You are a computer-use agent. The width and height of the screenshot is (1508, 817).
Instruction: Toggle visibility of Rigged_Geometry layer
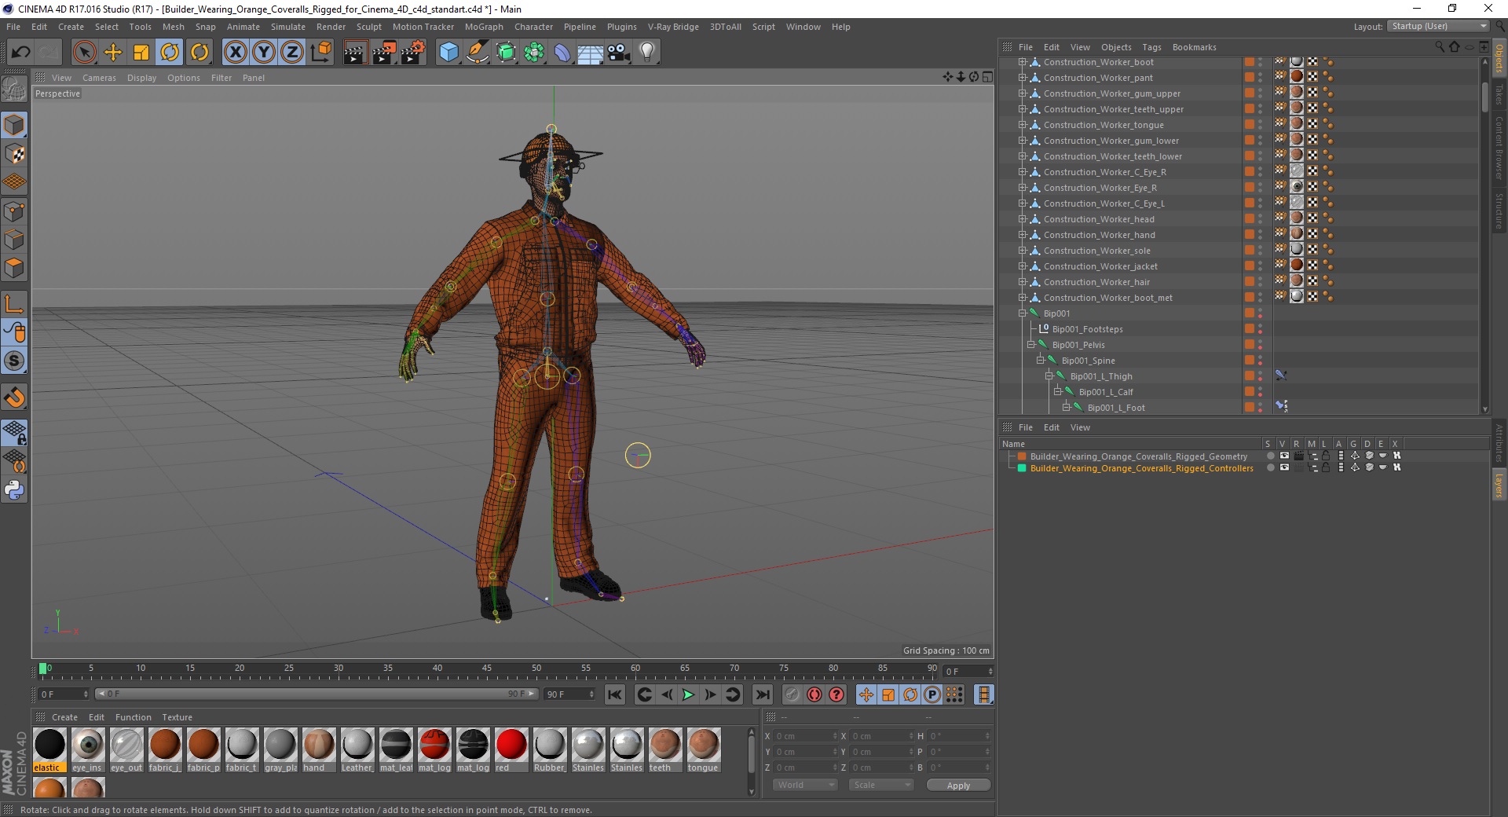coord(1284,456)
